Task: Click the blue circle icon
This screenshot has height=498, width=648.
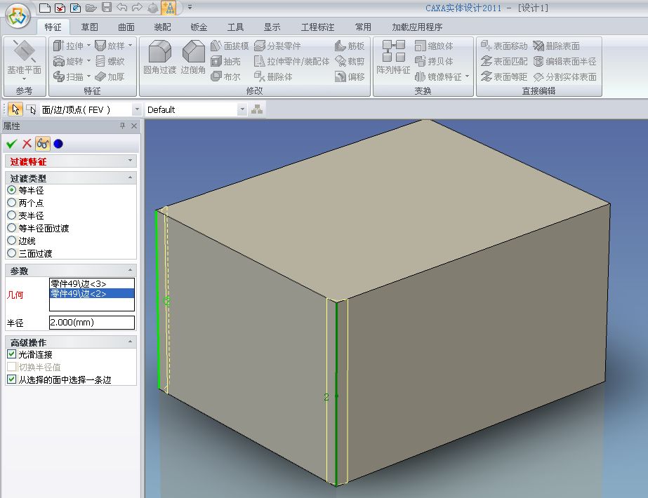Action: pyautogui.click(x=58, y=144)
